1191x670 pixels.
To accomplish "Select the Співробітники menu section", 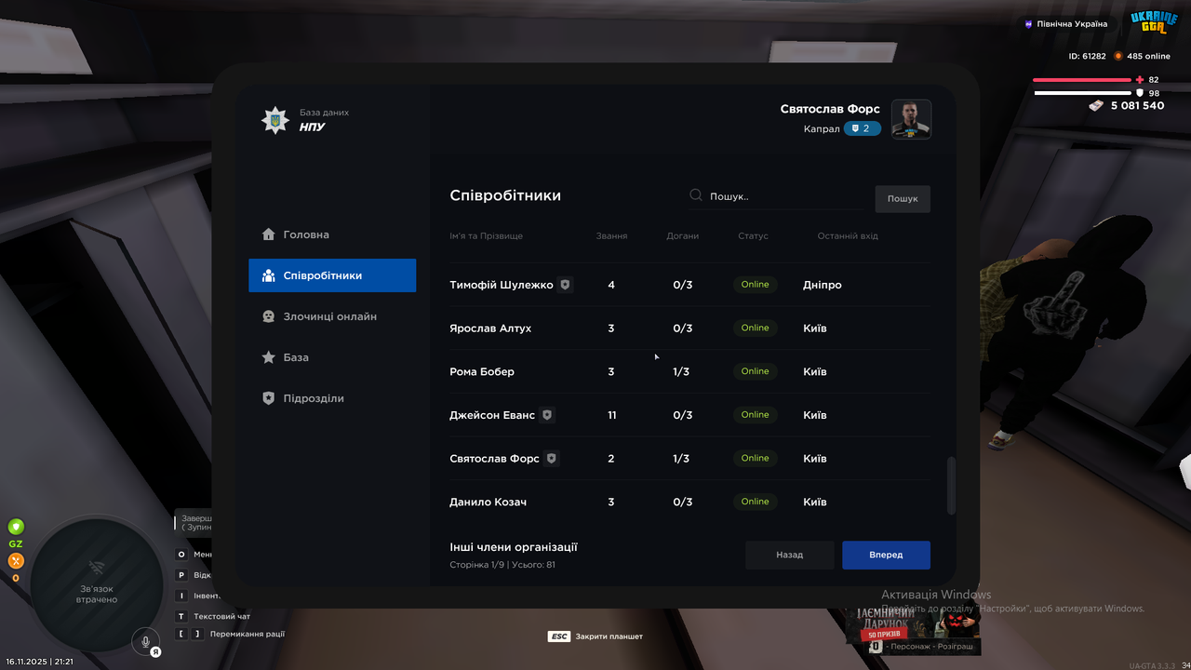I will 332,275.
